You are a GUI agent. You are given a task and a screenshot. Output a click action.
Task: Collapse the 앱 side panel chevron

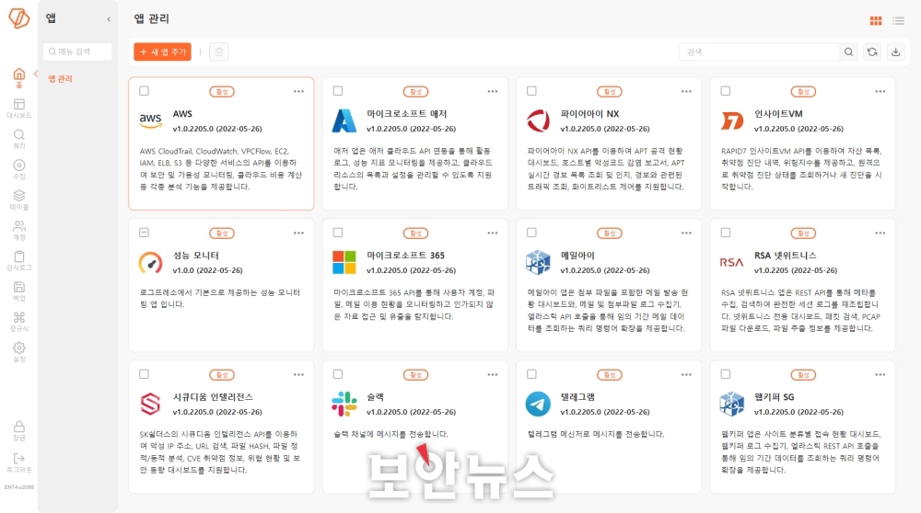tap(109, 18)
